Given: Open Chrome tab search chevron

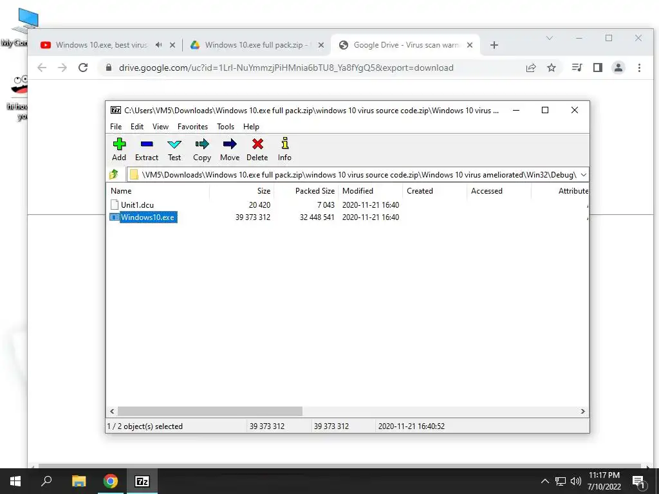Looking at the screenshot, I should 550,38.
